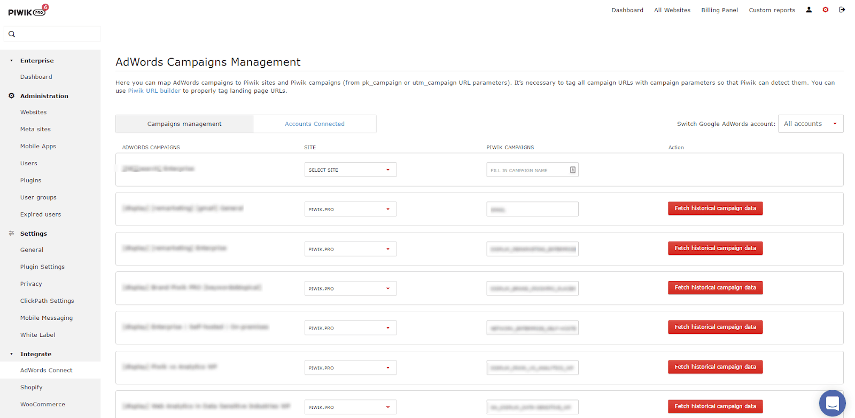Open WooCommerce in the sidebar

click(x=43, y=404)
